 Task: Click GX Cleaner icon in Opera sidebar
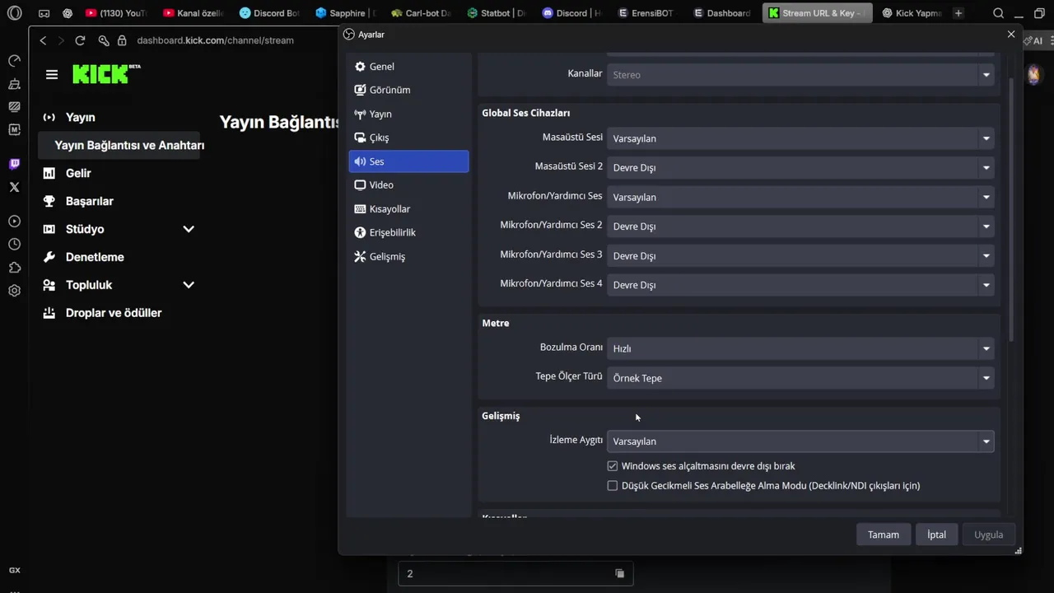[x=14, y=83]
